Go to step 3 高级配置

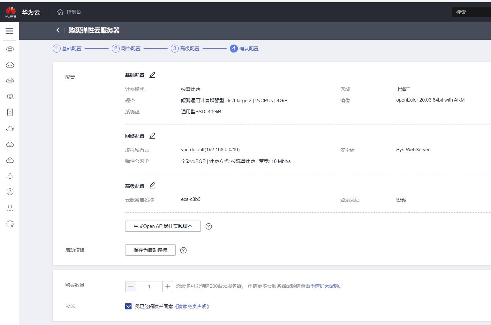coord(185,48)
